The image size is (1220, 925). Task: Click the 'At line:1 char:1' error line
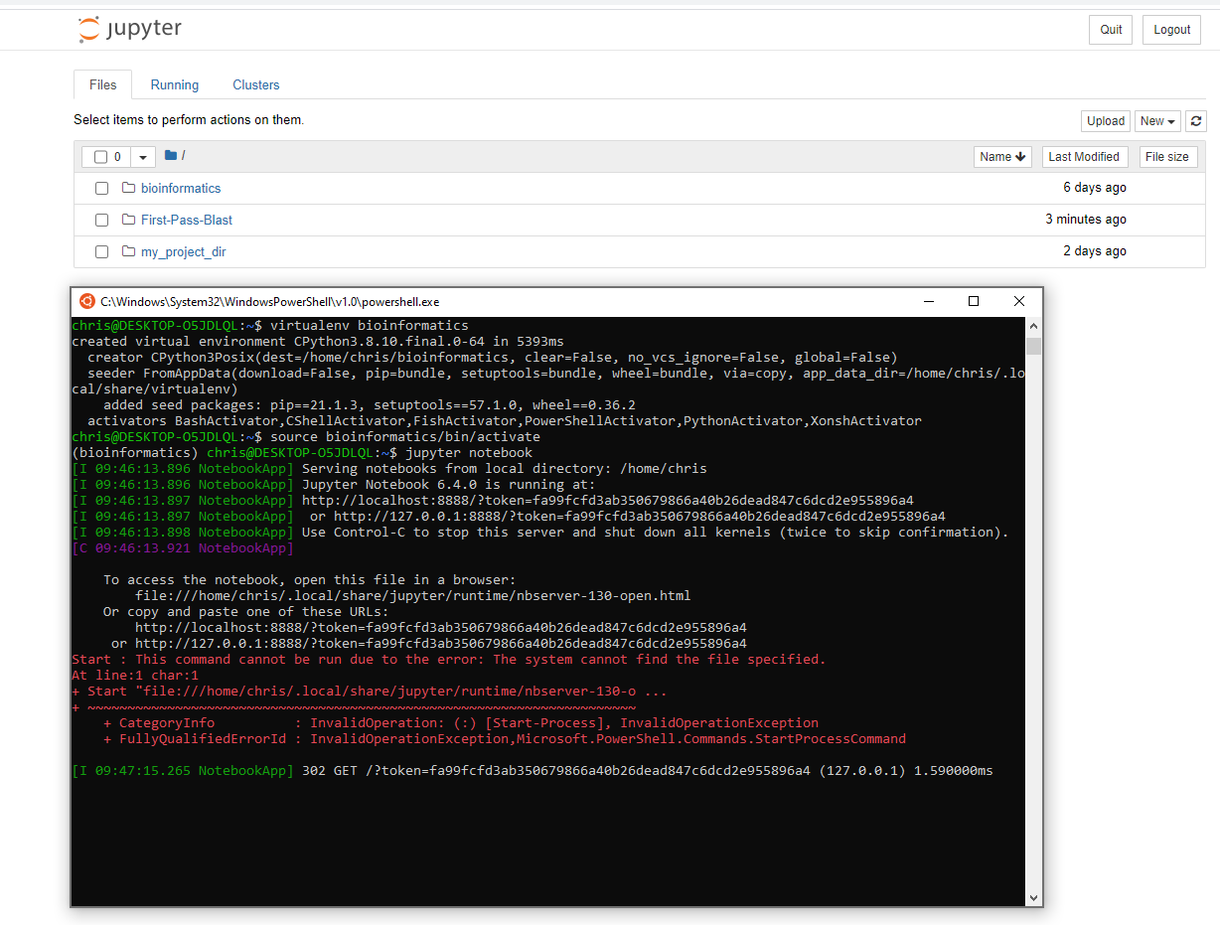pyautogui.click(x=135, y=676)
